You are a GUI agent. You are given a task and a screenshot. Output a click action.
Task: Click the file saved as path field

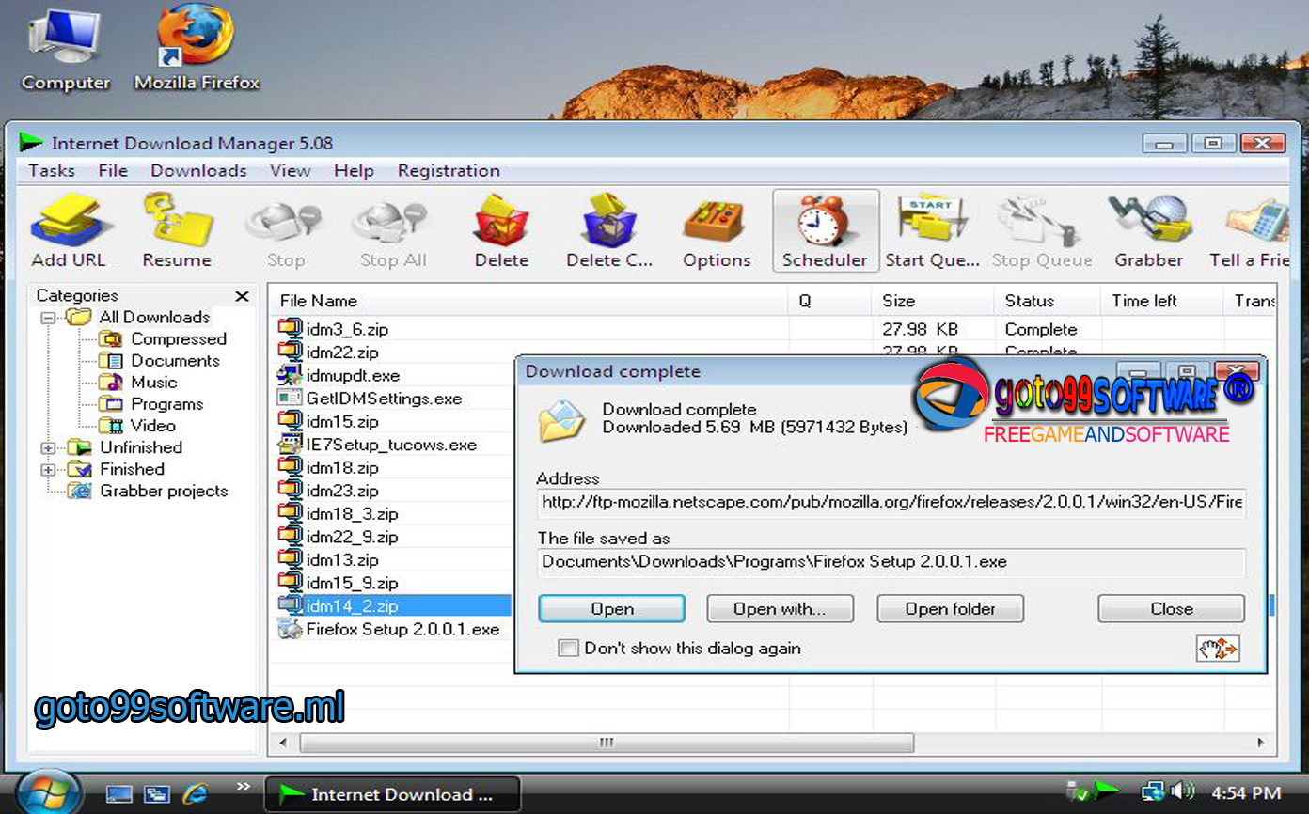click(x=891, y=562)
